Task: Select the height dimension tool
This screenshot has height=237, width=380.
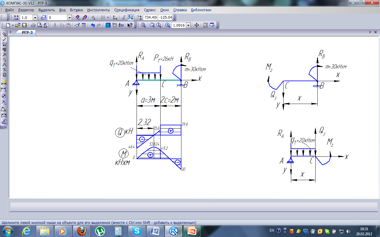Action: click(x=4, y=122)
